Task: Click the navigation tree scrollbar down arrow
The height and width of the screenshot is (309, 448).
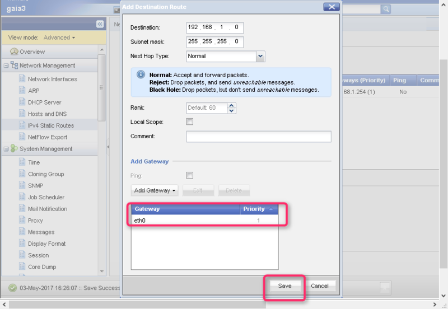Action: pos(102,271)
